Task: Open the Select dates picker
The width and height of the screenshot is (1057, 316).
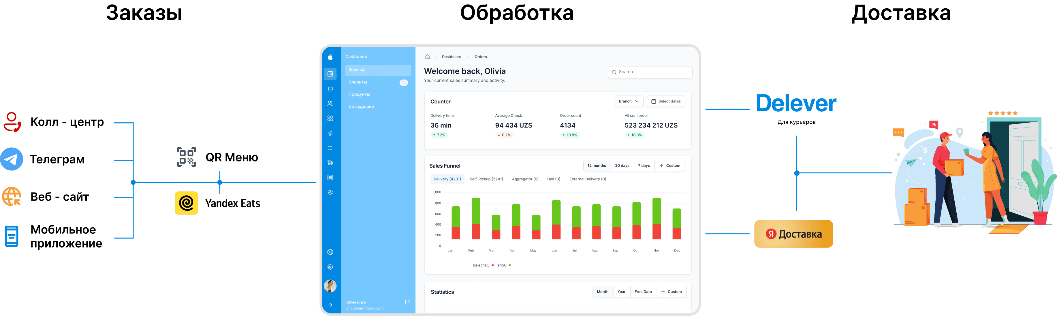Action: (665, 102)
